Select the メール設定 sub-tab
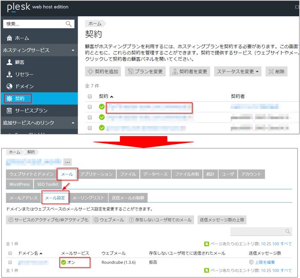This screenshot has height=278, width=300. coord(55,198)
